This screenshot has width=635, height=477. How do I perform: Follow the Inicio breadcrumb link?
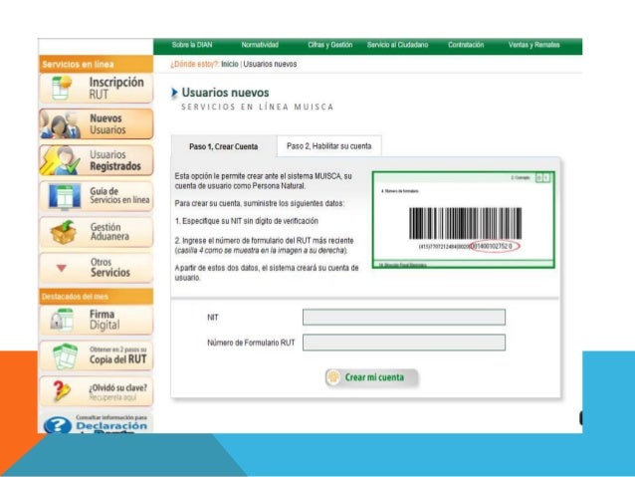[230, 64]
